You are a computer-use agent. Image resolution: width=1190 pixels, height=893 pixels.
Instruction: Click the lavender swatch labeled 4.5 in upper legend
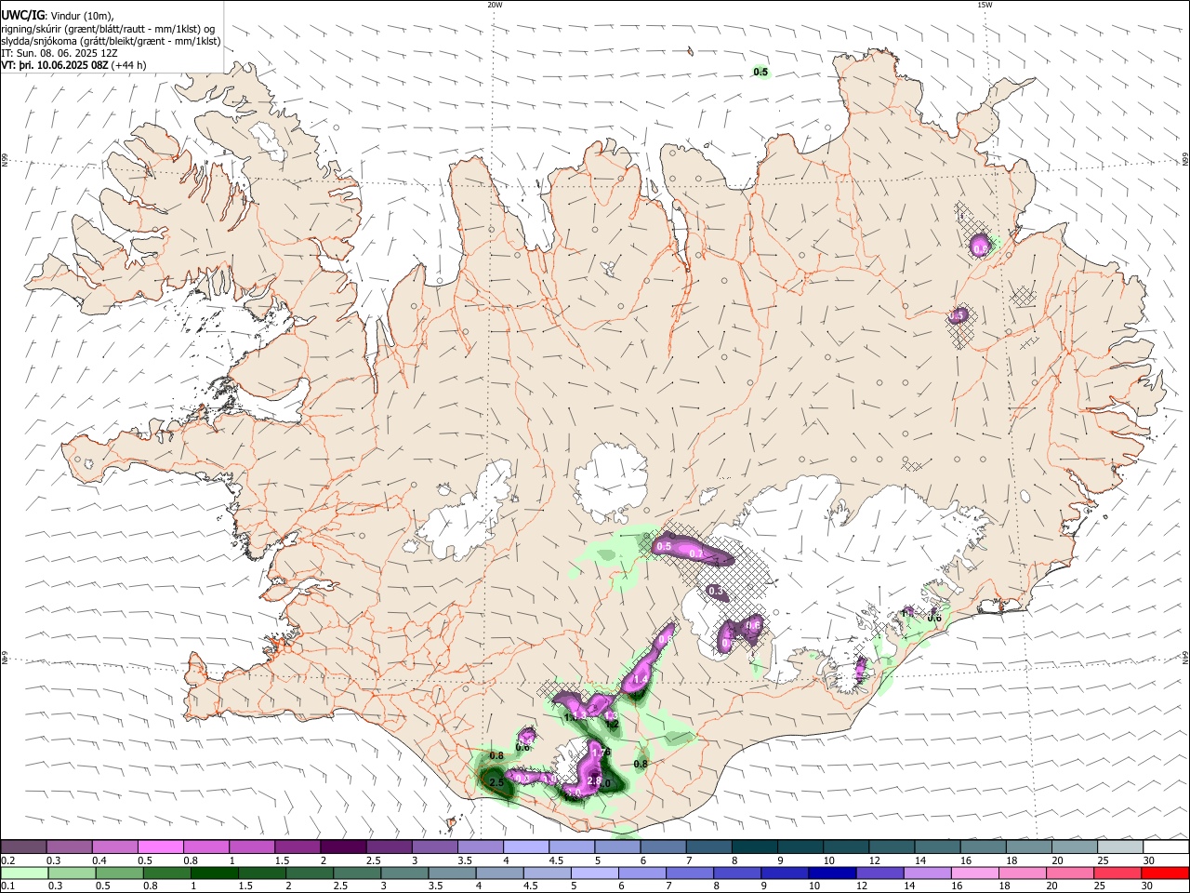tap(571, 846)
